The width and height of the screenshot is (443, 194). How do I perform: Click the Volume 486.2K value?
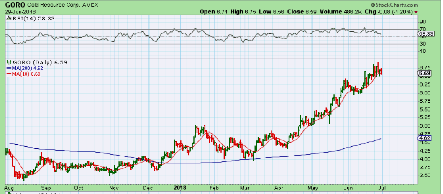(341, 12)
